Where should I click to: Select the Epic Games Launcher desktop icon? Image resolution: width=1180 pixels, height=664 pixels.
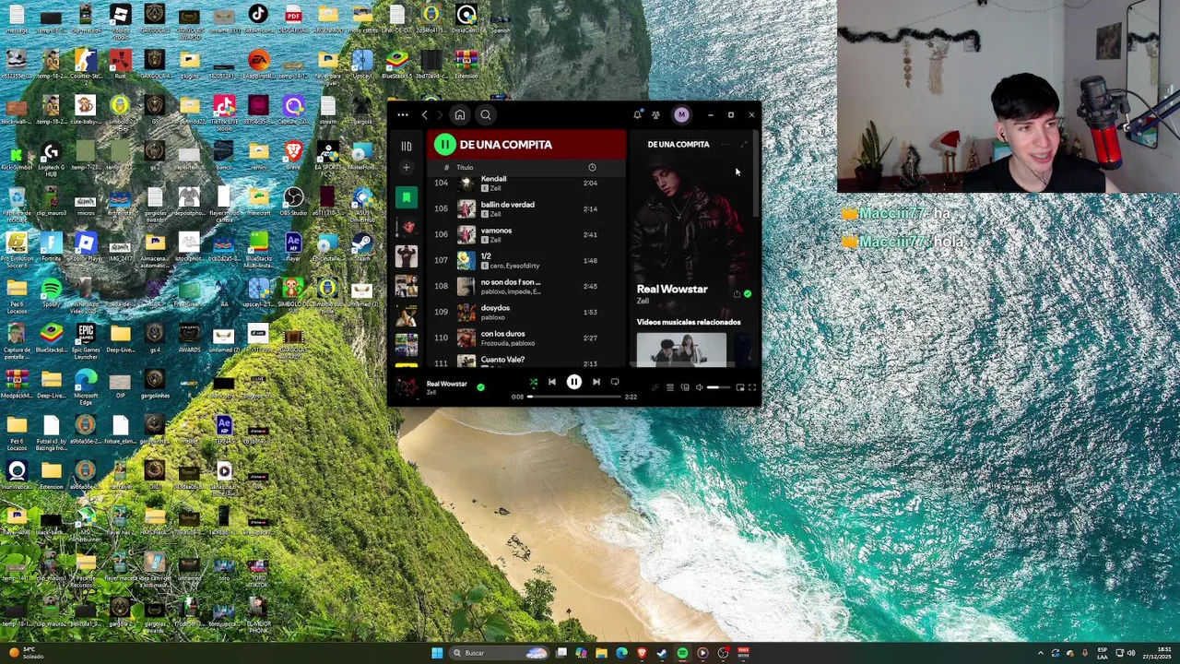click(x=86, y=339)
